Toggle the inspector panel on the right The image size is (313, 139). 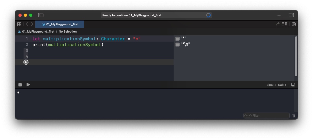coord(291,15)
